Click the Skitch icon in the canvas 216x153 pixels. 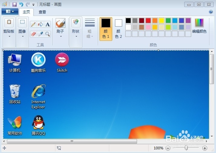click(x=62, y=60)
